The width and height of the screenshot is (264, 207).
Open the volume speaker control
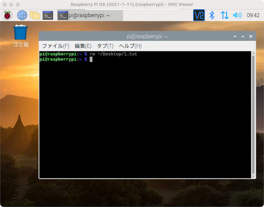click(x=237, y=15)
